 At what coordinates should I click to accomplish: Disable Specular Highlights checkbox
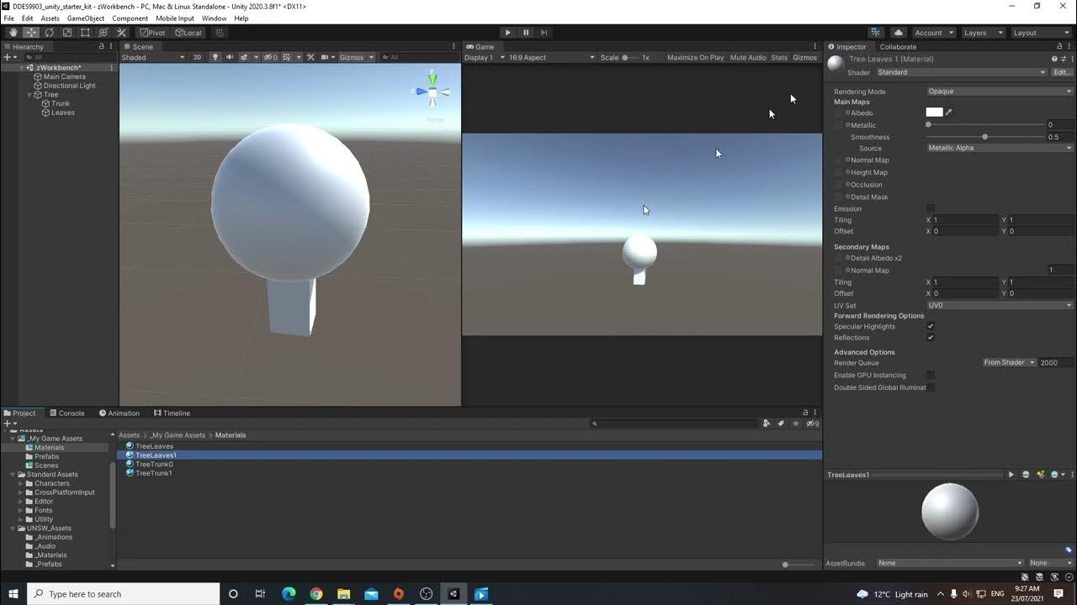click(x=931, y=326)
